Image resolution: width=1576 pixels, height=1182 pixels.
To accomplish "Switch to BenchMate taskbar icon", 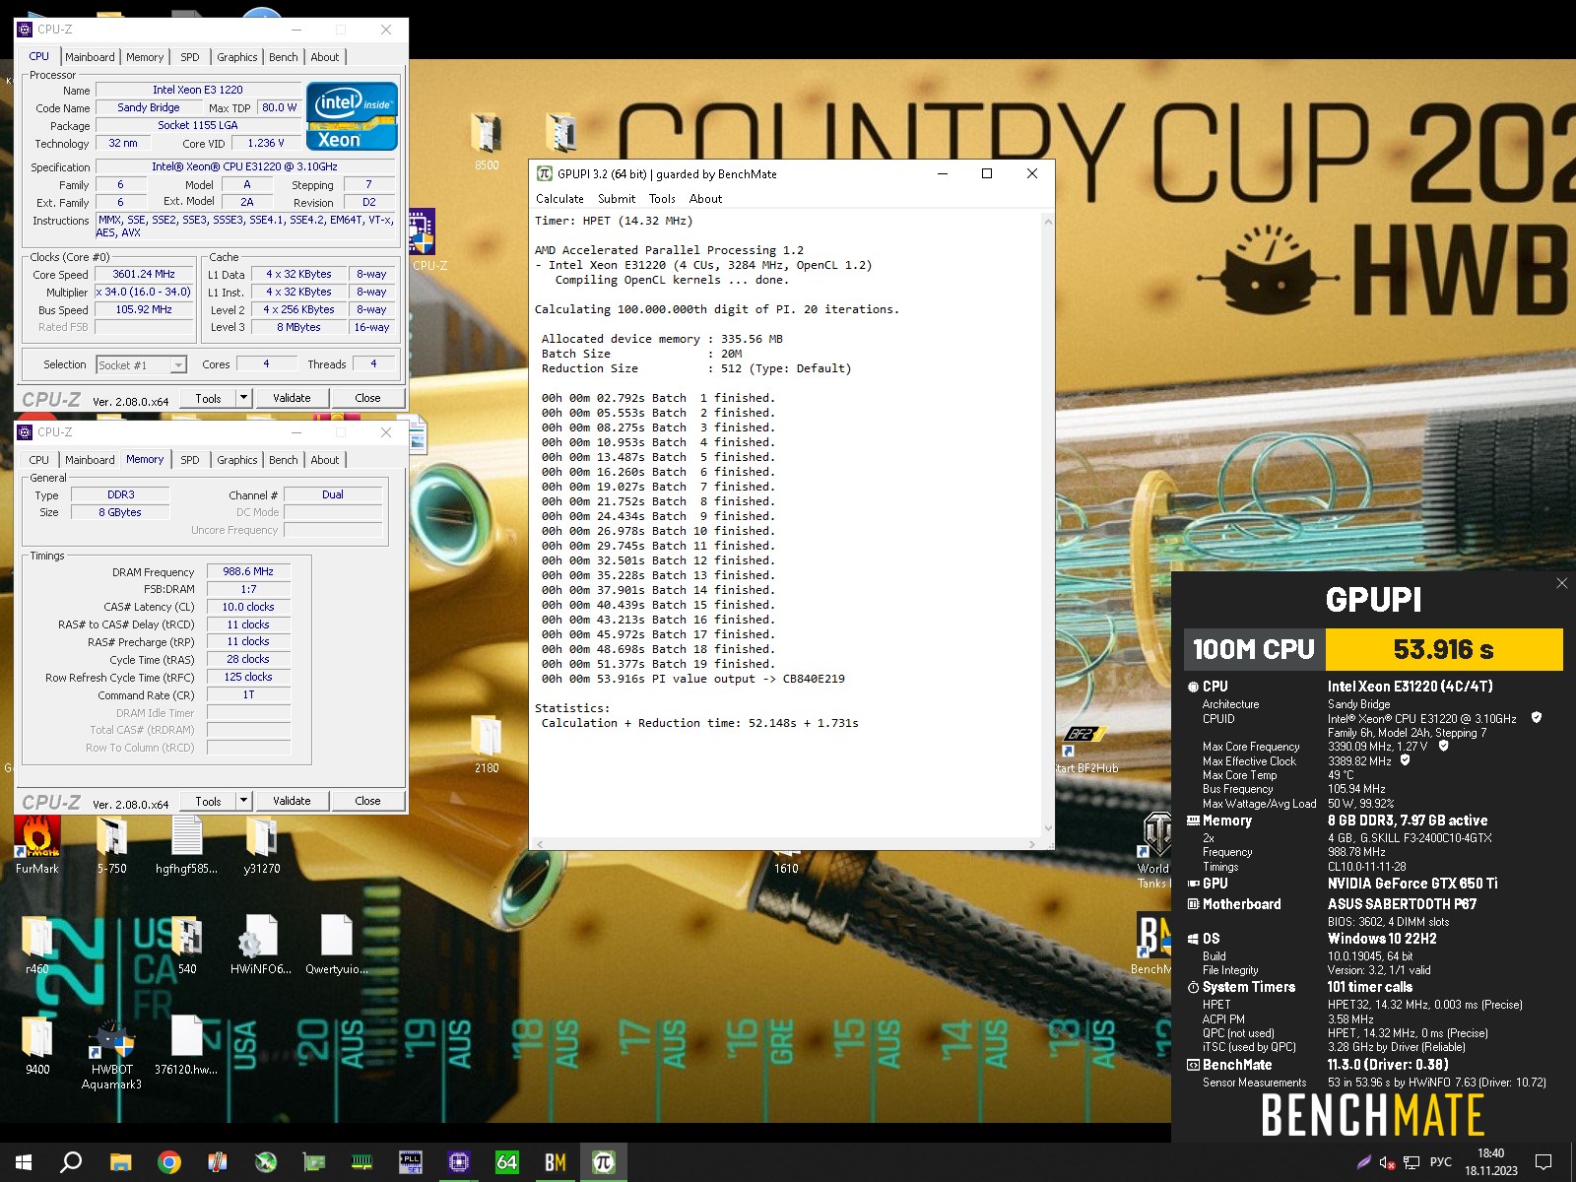I will (555, 1162).
